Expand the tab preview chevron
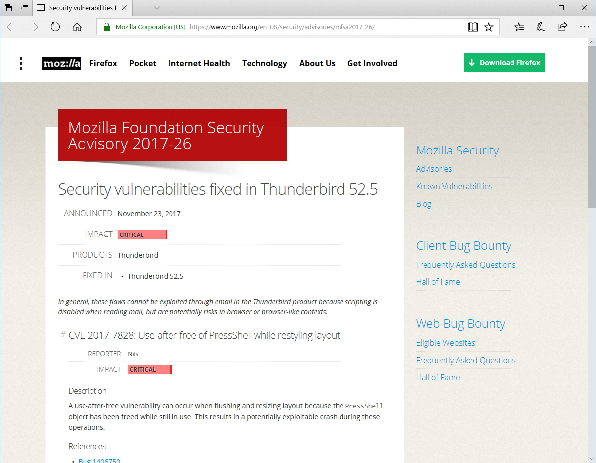The height and width of the screenshot is (463, 596). [156, 8]
